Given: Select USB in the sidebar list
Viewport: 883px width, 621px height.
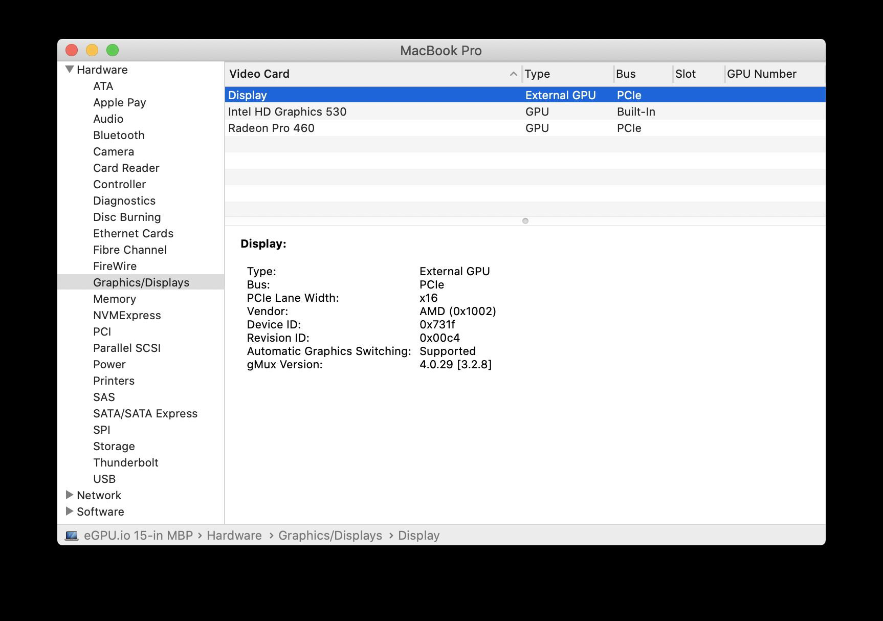Looking at the screenshot, I should (x=104, y=479).
